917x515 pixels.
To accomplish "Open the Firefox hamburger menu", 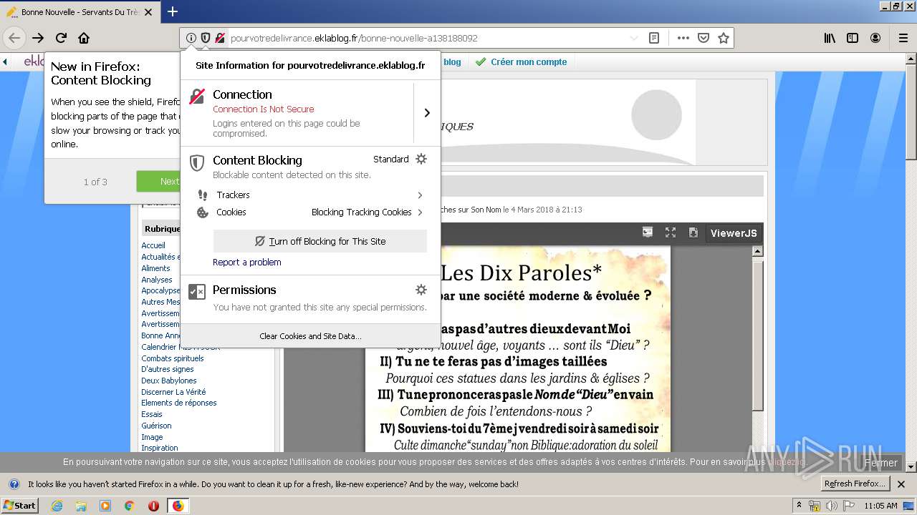I will coord(903,38).
